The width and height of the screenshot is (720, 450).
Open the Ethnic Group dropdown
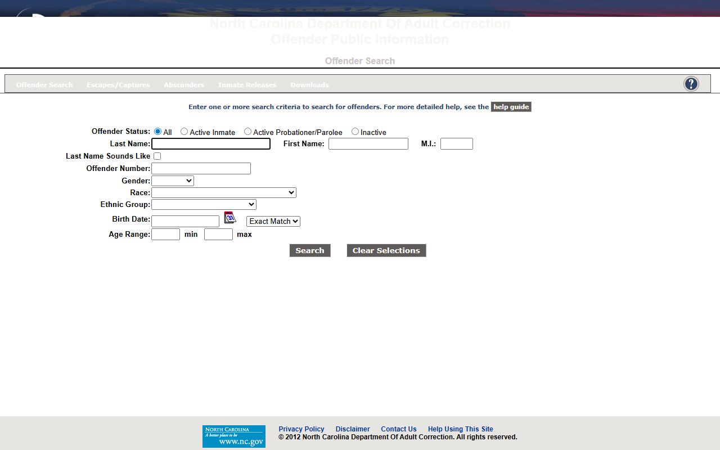[x=204, y=204]
